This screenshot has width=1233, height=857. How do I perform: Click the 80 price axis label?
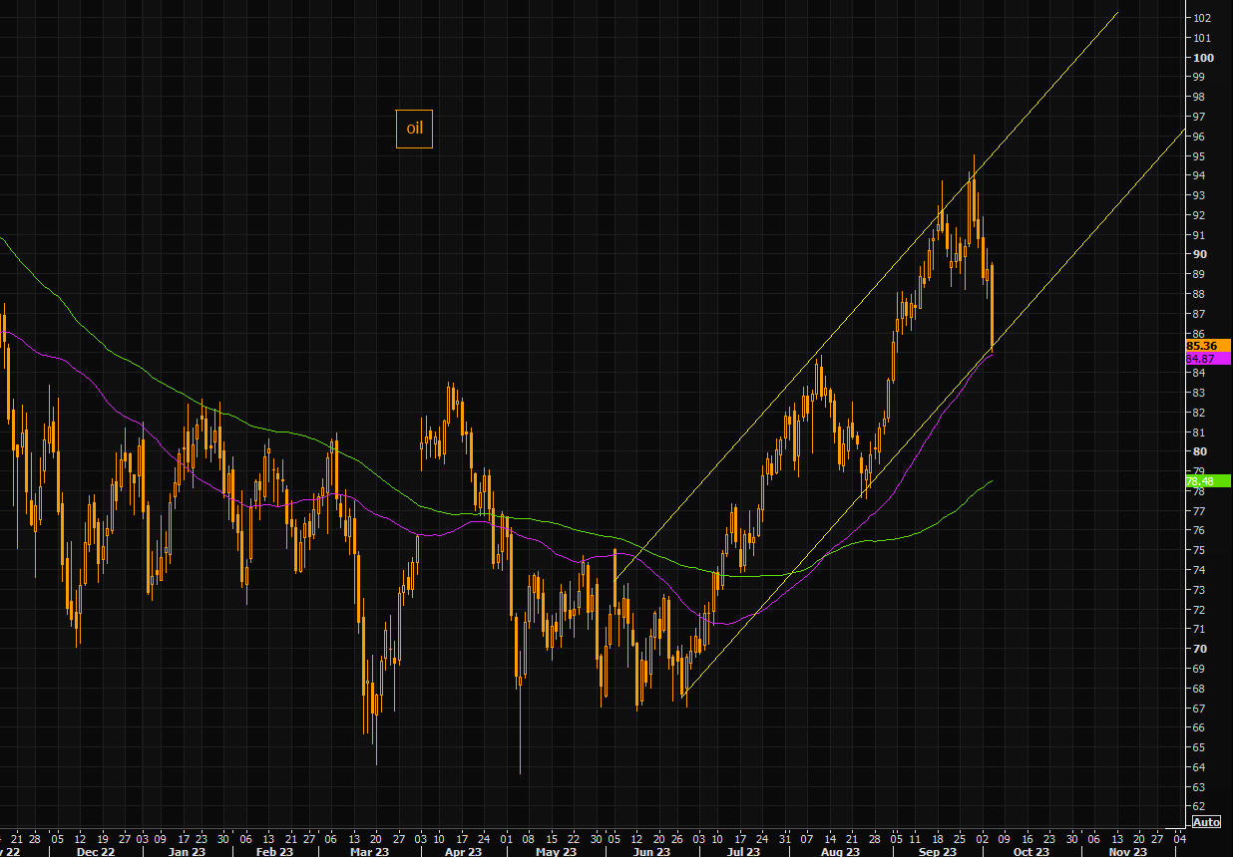1201,451
